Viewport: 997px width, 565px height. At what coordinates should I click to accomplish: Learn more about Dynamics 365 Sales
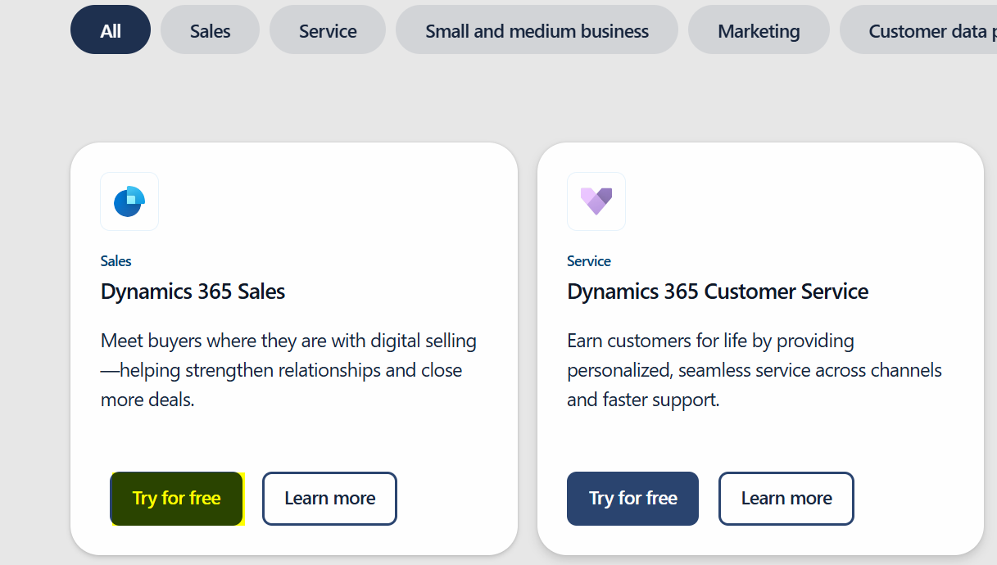click(329, 499)
